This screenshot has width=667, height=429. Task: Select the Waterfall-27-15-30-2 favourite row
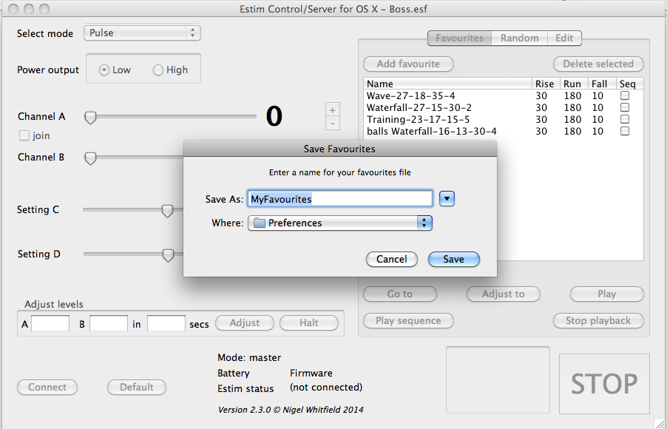click(x=419, y=108)
